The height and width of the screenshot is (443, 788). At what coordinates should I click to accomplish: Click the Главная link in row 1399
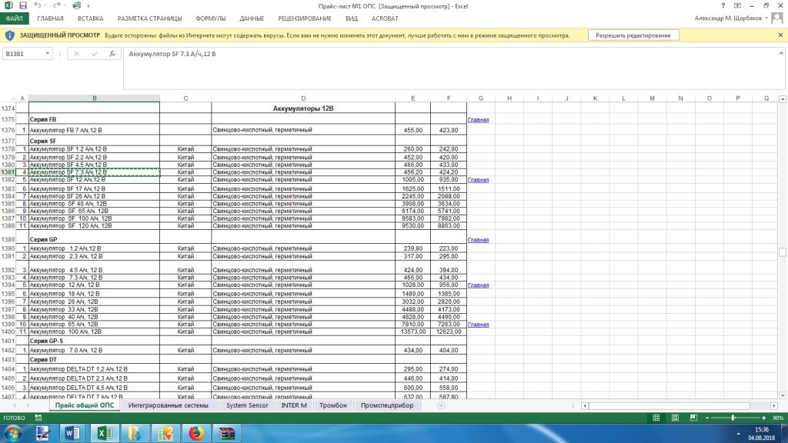(x=479, y=325)
